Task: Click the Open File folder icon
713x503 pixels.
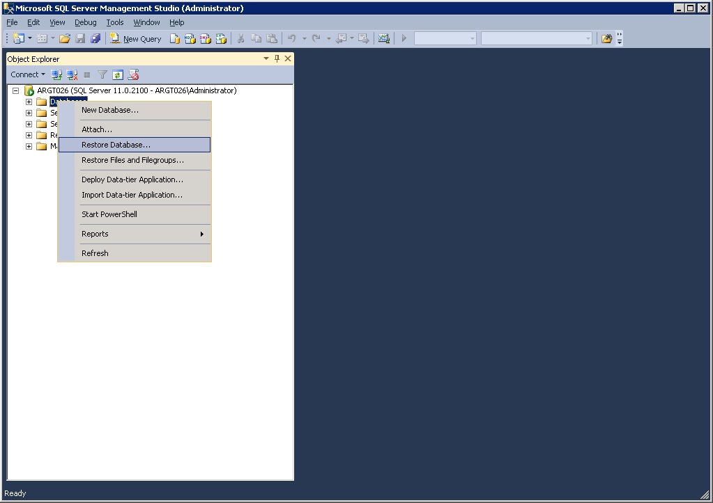Action: click(x=65, y=39)
